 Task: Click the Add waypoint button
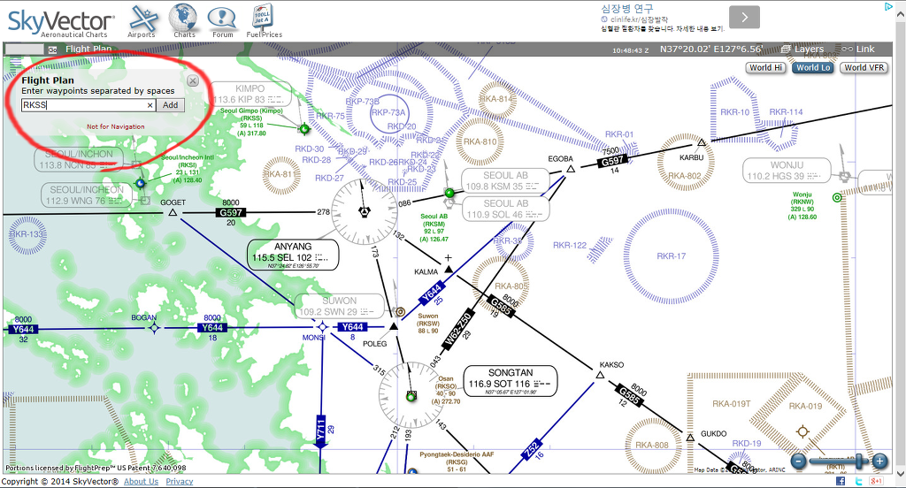tap(171, 105)
